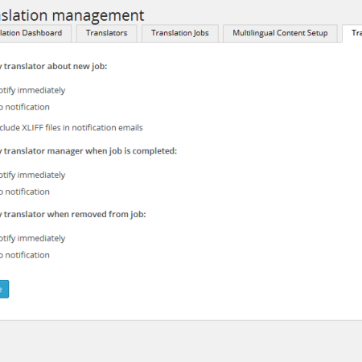Choose Notify immediately when job is completed
This screenshot has width=362, height=362.
coord(32,175)
